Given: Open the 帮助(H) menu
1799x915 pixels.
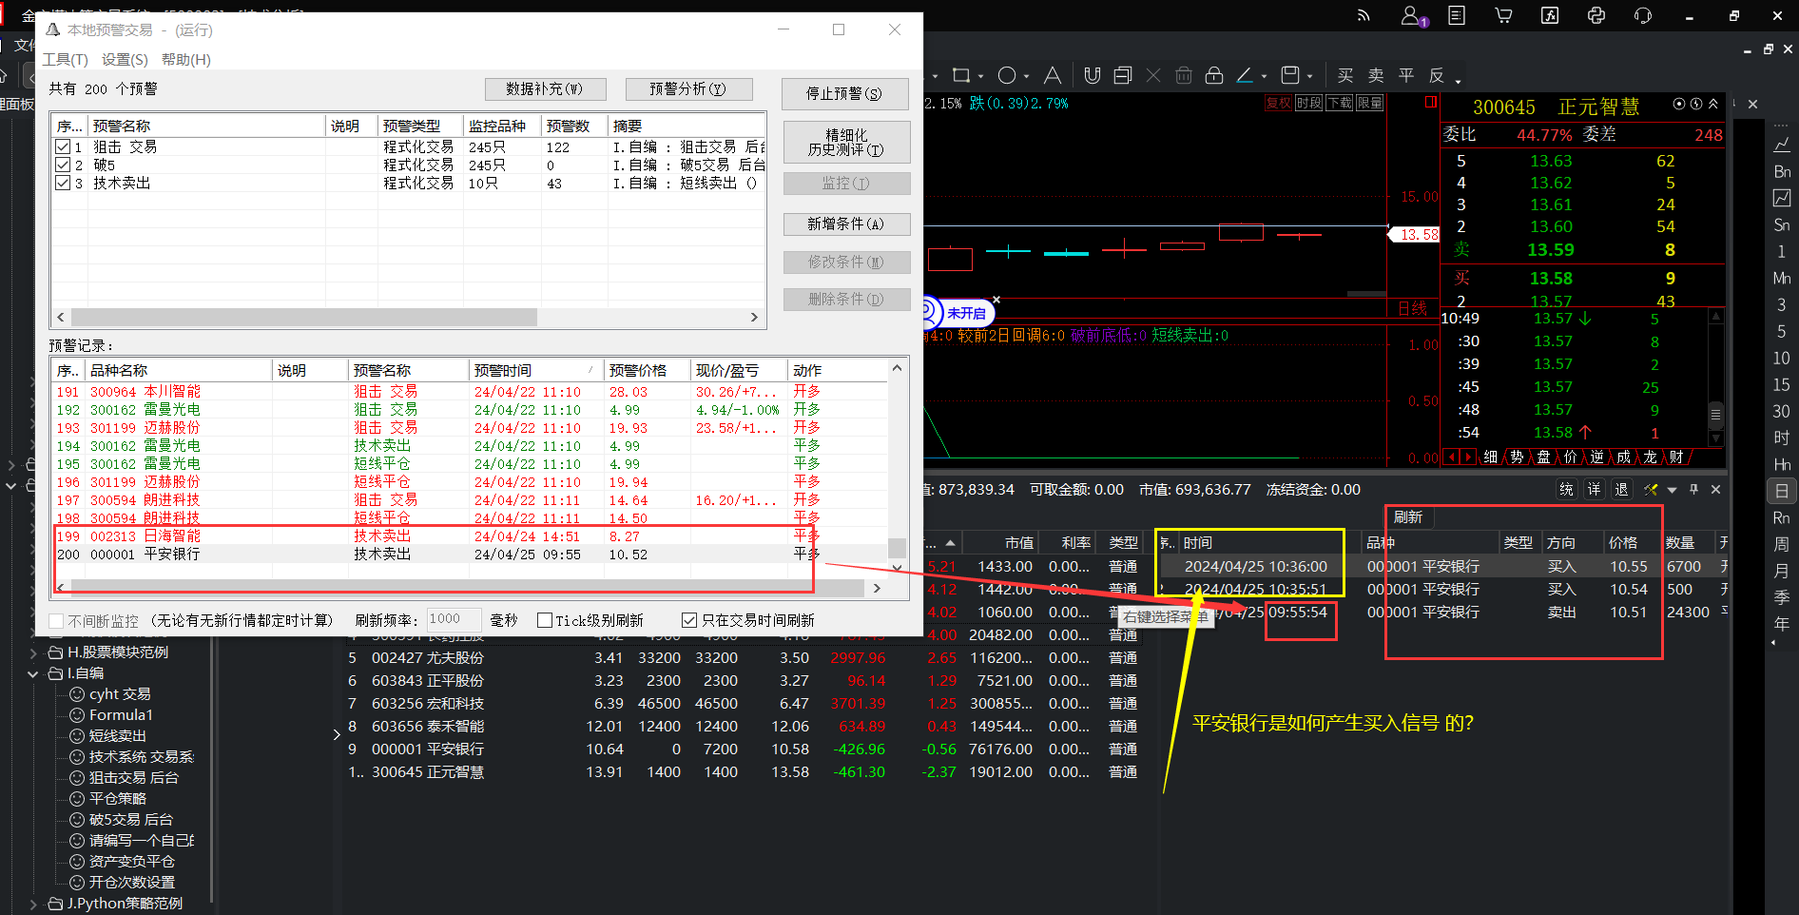Looking at the screenshot, I should click(186, 59).
